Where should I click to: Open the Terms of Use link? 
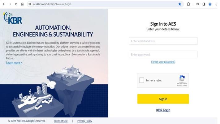tap(61, 121)
